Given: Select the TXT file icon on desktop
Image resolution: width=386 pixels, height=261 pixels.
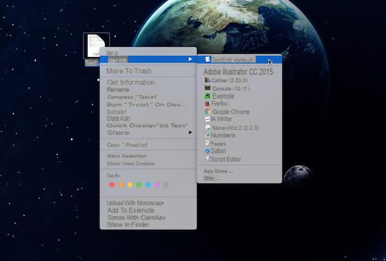Looking at the screenshot, I should point(96,46).
